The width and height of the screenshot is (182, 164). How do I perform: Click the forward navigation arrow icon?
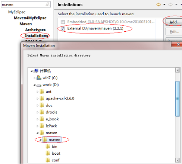tap(170, 4)
